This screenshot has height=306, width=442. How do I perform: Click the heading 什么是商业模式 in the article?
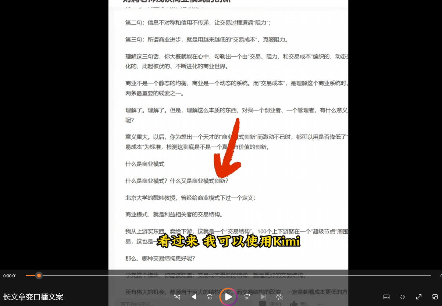[x=145, y=164]
